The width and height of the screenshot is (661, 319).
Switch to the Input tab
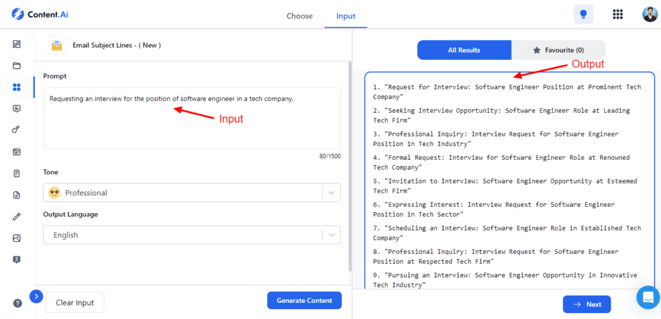point(346,16)
